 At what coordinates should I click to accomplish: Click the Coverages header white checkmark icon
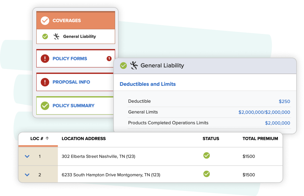click(x=45, y=20)
